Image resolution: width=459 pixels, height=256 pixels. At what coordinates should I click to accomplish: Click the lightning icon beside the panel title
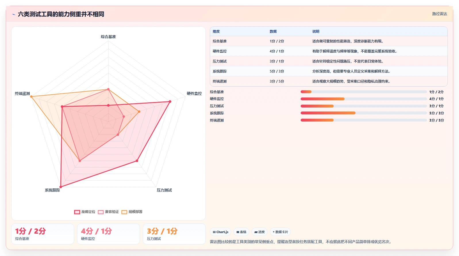[x=14, y=14]
